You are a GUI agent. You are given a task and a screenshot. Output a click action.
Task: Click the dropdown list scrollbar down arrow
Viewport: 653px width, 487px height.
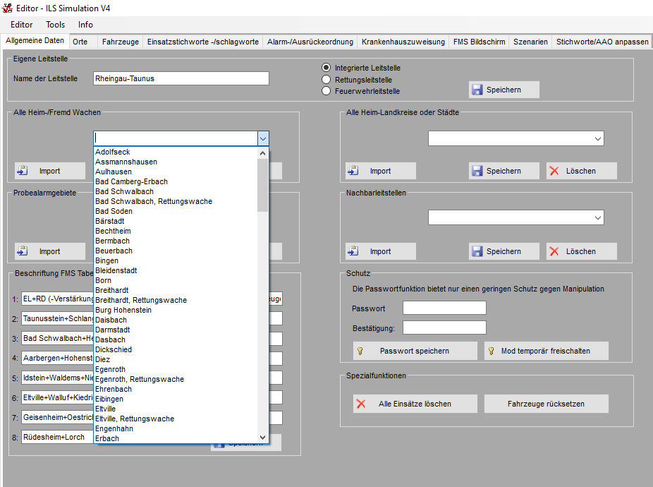[263, 438]
